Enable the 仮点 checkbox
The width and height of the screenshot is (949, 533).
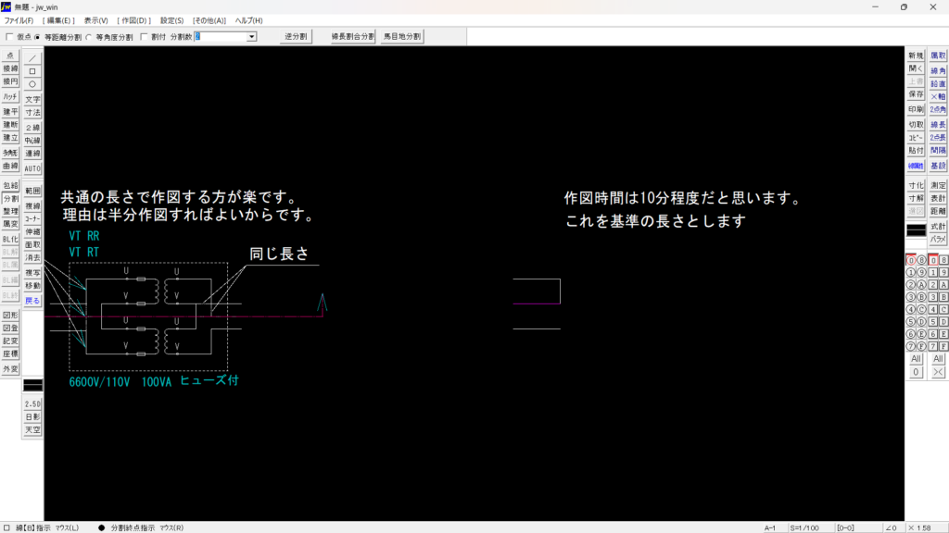click(x=9, y=37)
